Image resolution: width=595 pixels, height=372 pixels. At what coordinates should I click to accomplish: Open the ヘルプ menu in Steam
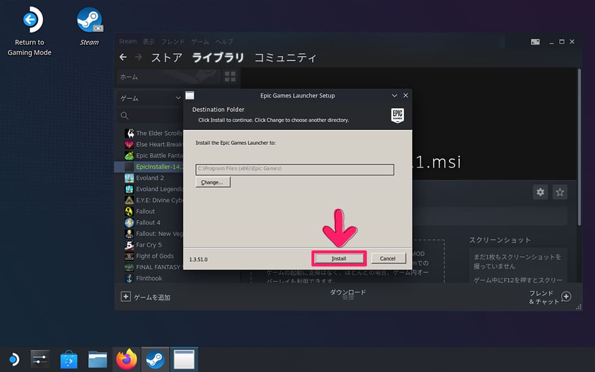(225, 41)
